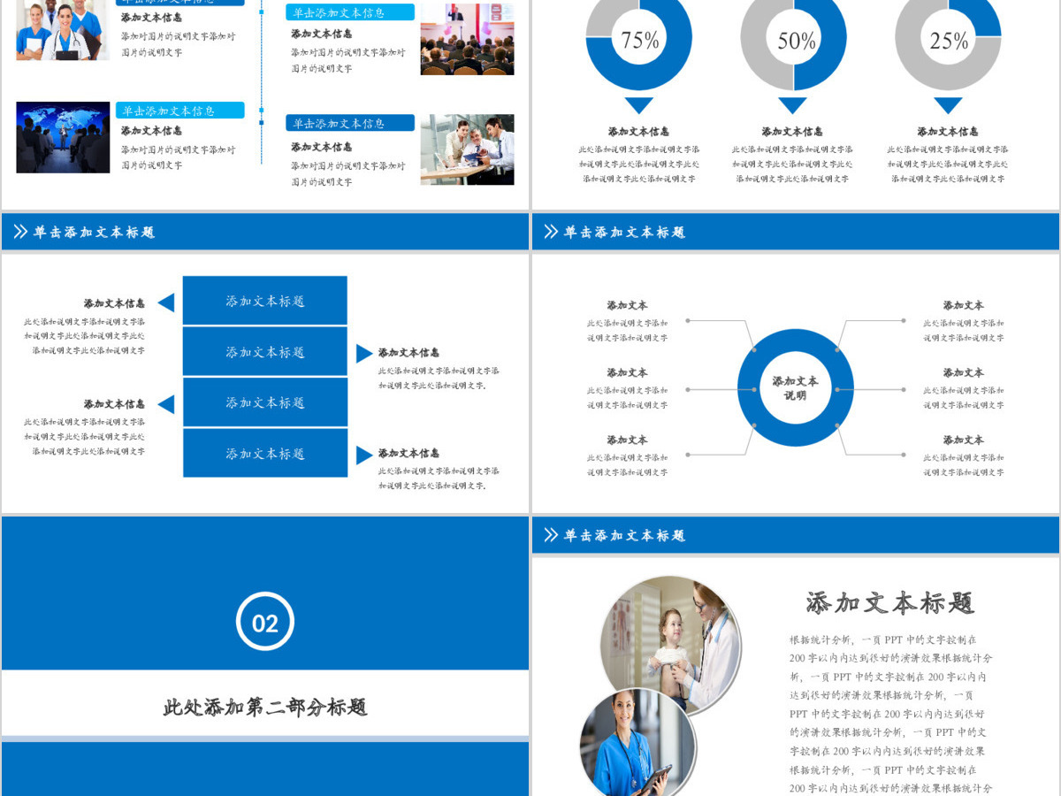Click the right-pointing triangle beside the second blue box
This screenshot has height=796, width=1061.
click(x=364, y=354)
